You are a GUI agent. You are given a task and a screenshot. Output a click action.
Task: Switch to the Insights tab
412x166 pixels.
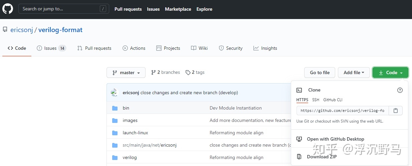coord(265,48)
